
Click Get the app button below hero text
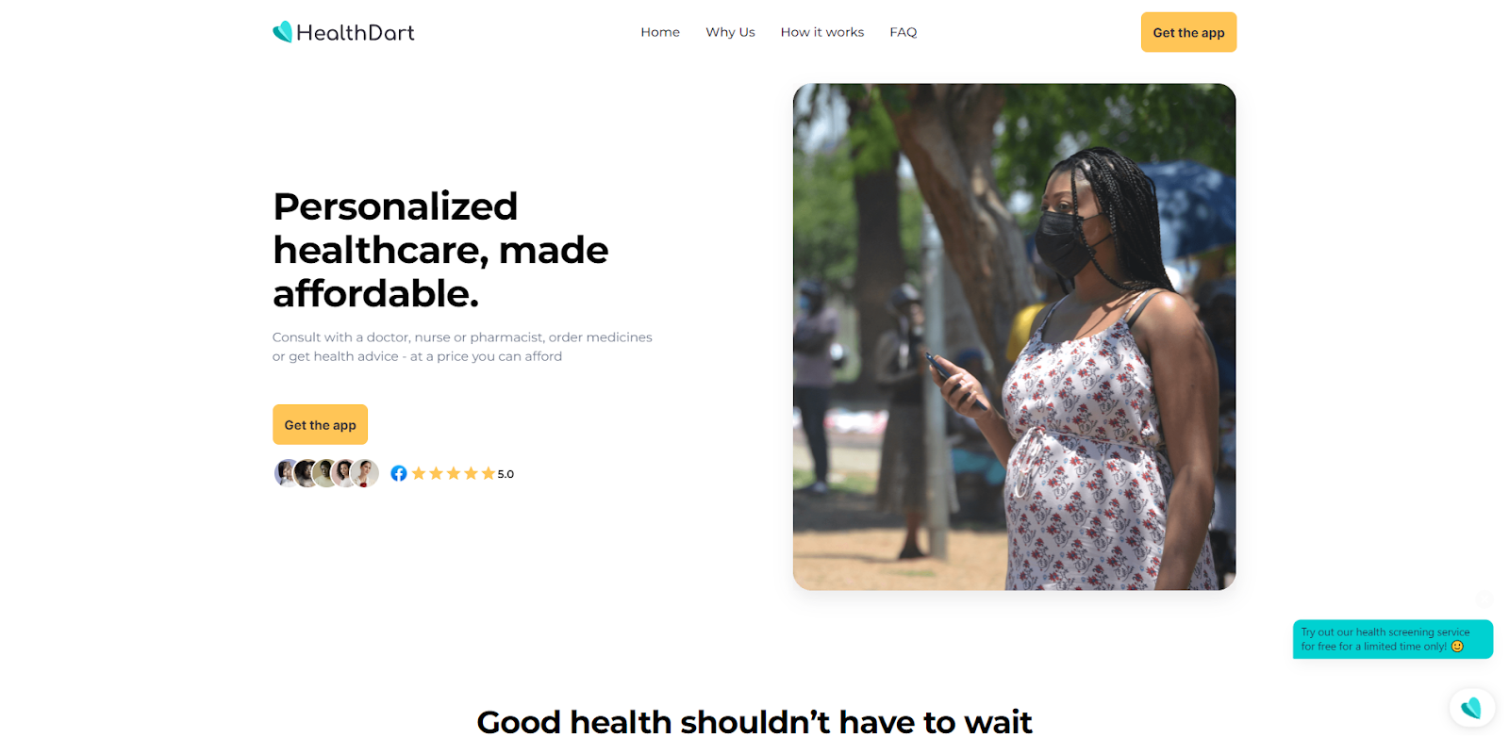pos(320,425)
